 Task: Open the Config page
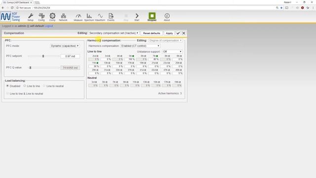41,17
